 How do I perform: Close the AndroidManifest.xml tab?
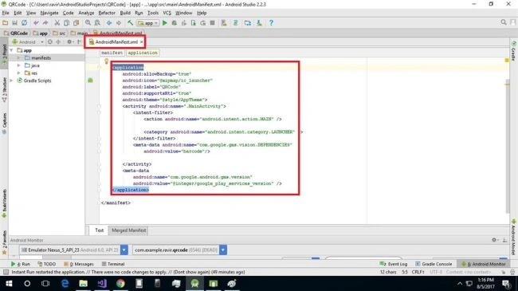141,42
